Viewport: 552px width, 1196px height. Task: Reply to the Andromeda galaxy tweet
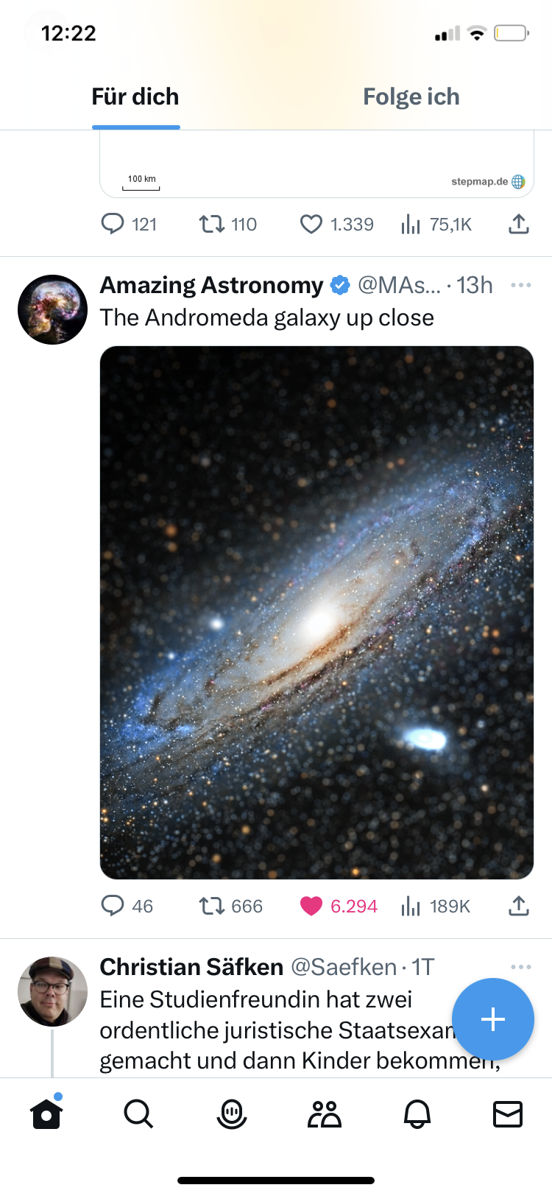coord(127,906)
